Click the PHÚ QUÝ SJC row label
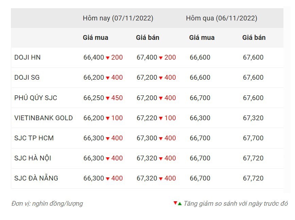 point(36,98)
